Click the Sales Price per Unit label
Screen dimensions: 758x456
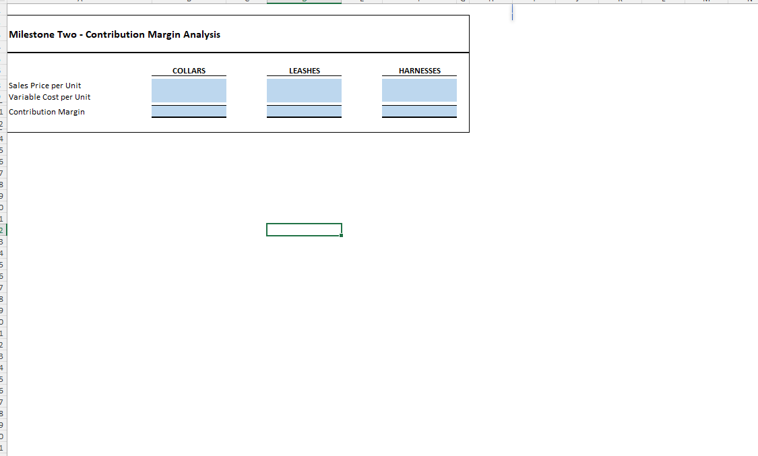(44, 86)
